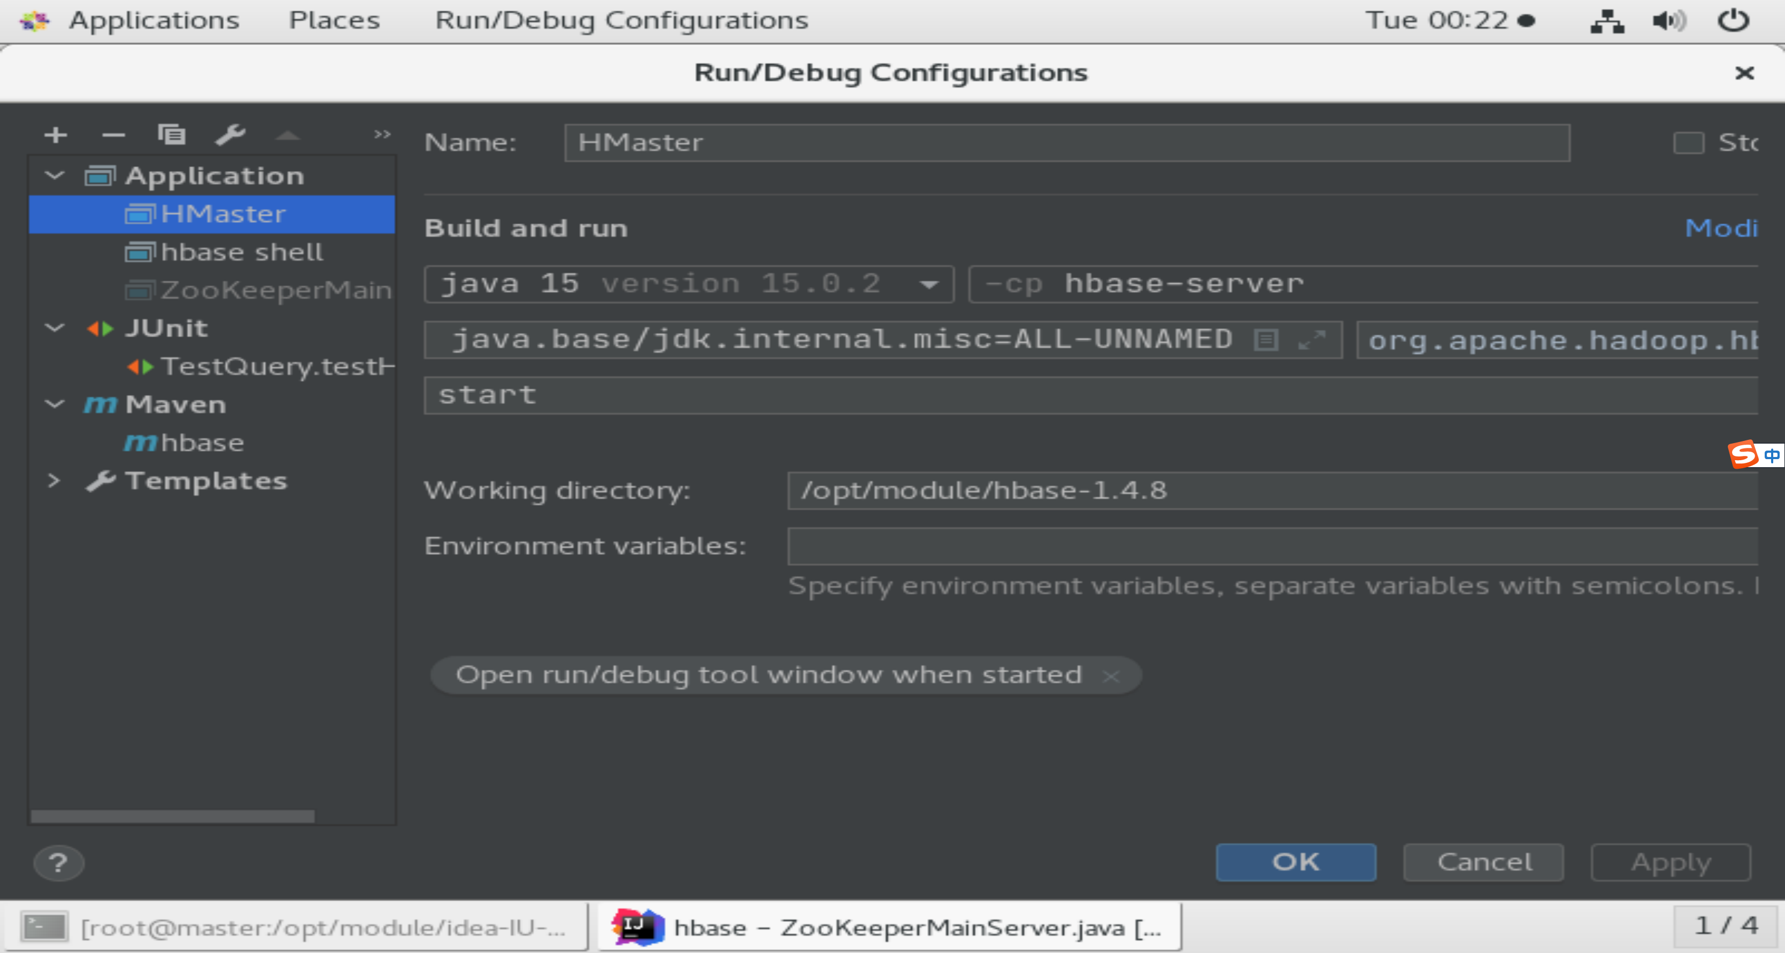Toggle the Store as project file checkbox

(1688, 143)
